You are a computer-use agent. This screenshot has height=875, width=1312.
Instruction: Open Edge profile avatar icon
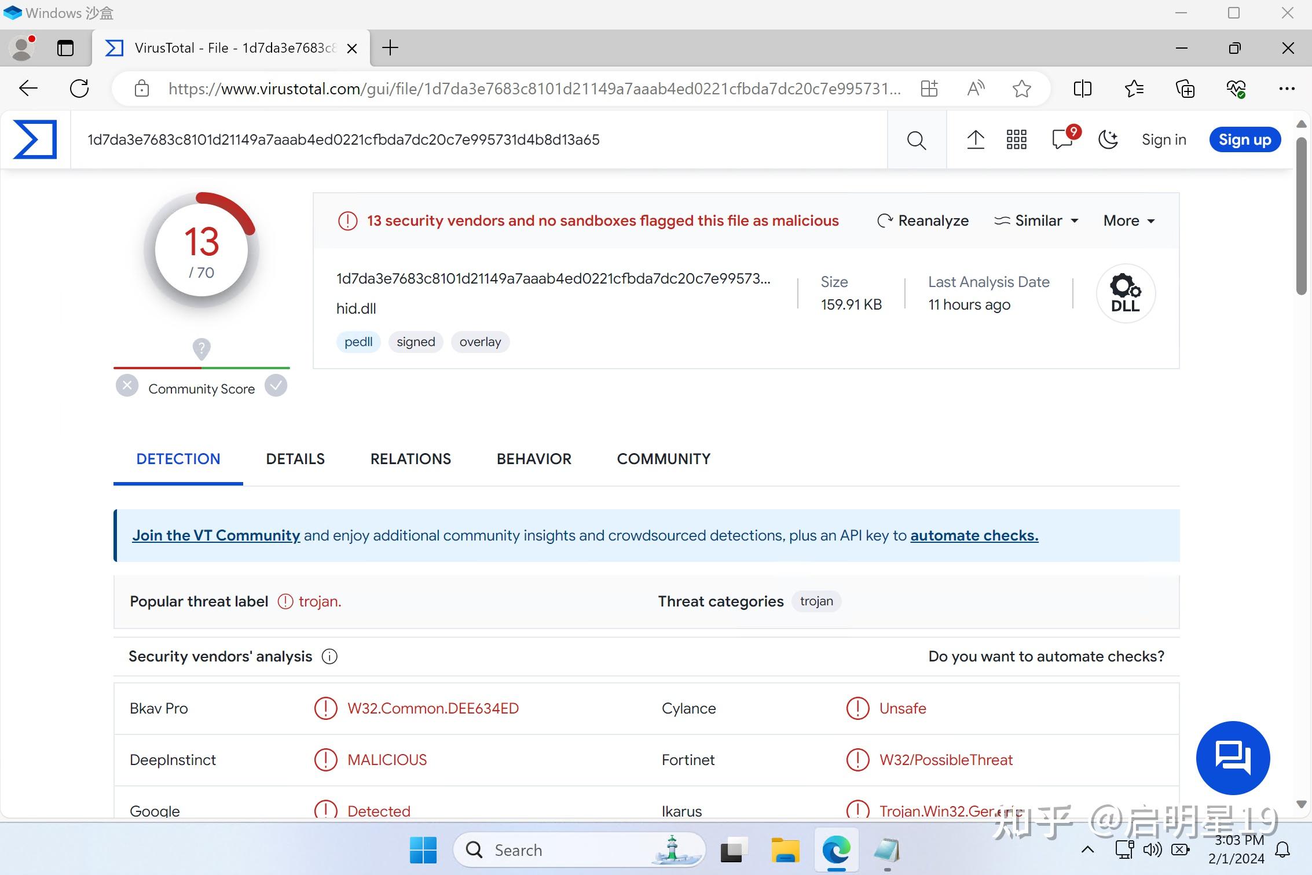pyautogui.click(x=23, y=47)
